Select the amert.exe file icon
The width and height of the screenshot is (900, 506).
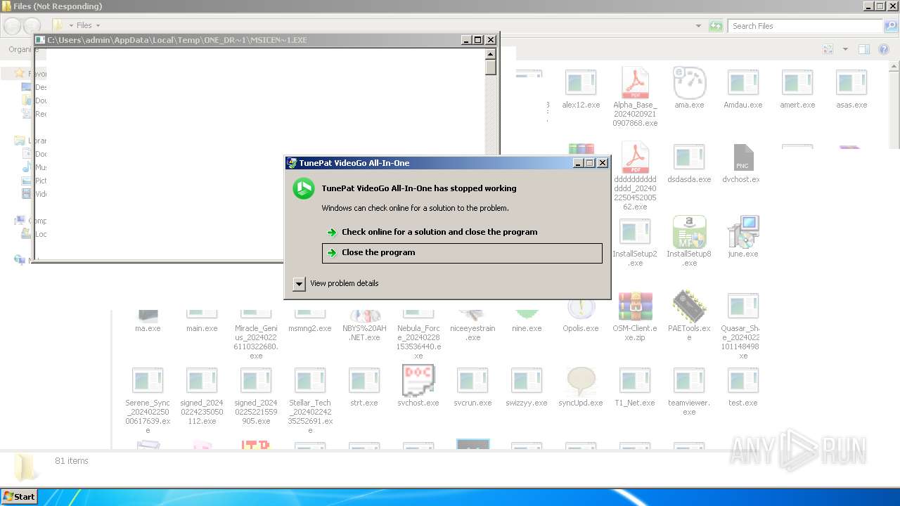click(x=797, y=83)
